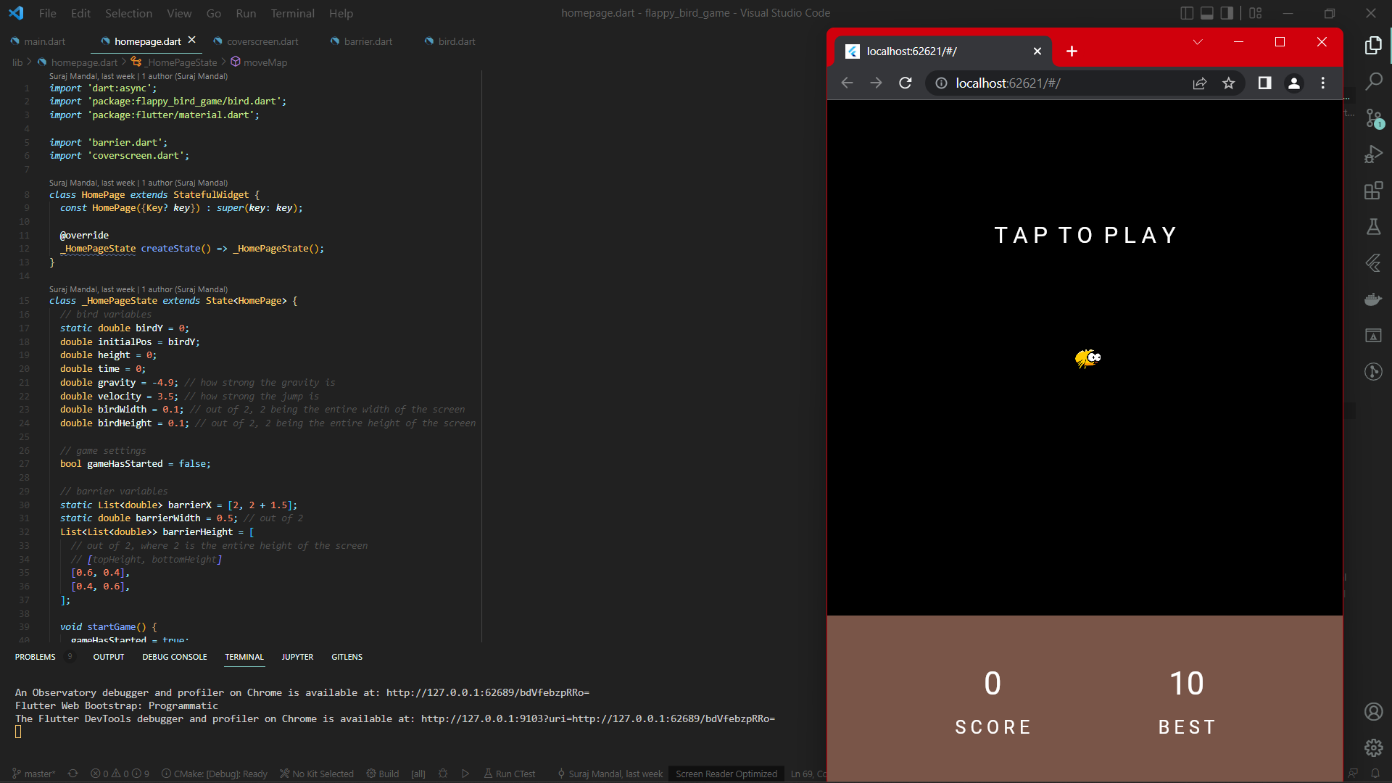Toggle the browser reading-list side panel
This screenshot has width=1392, height=783.
[1264, 83]
